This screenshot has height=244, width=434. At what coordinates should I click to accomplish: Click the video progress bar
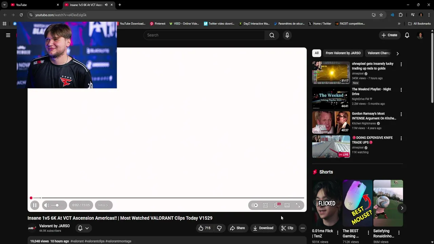[167, 198]
